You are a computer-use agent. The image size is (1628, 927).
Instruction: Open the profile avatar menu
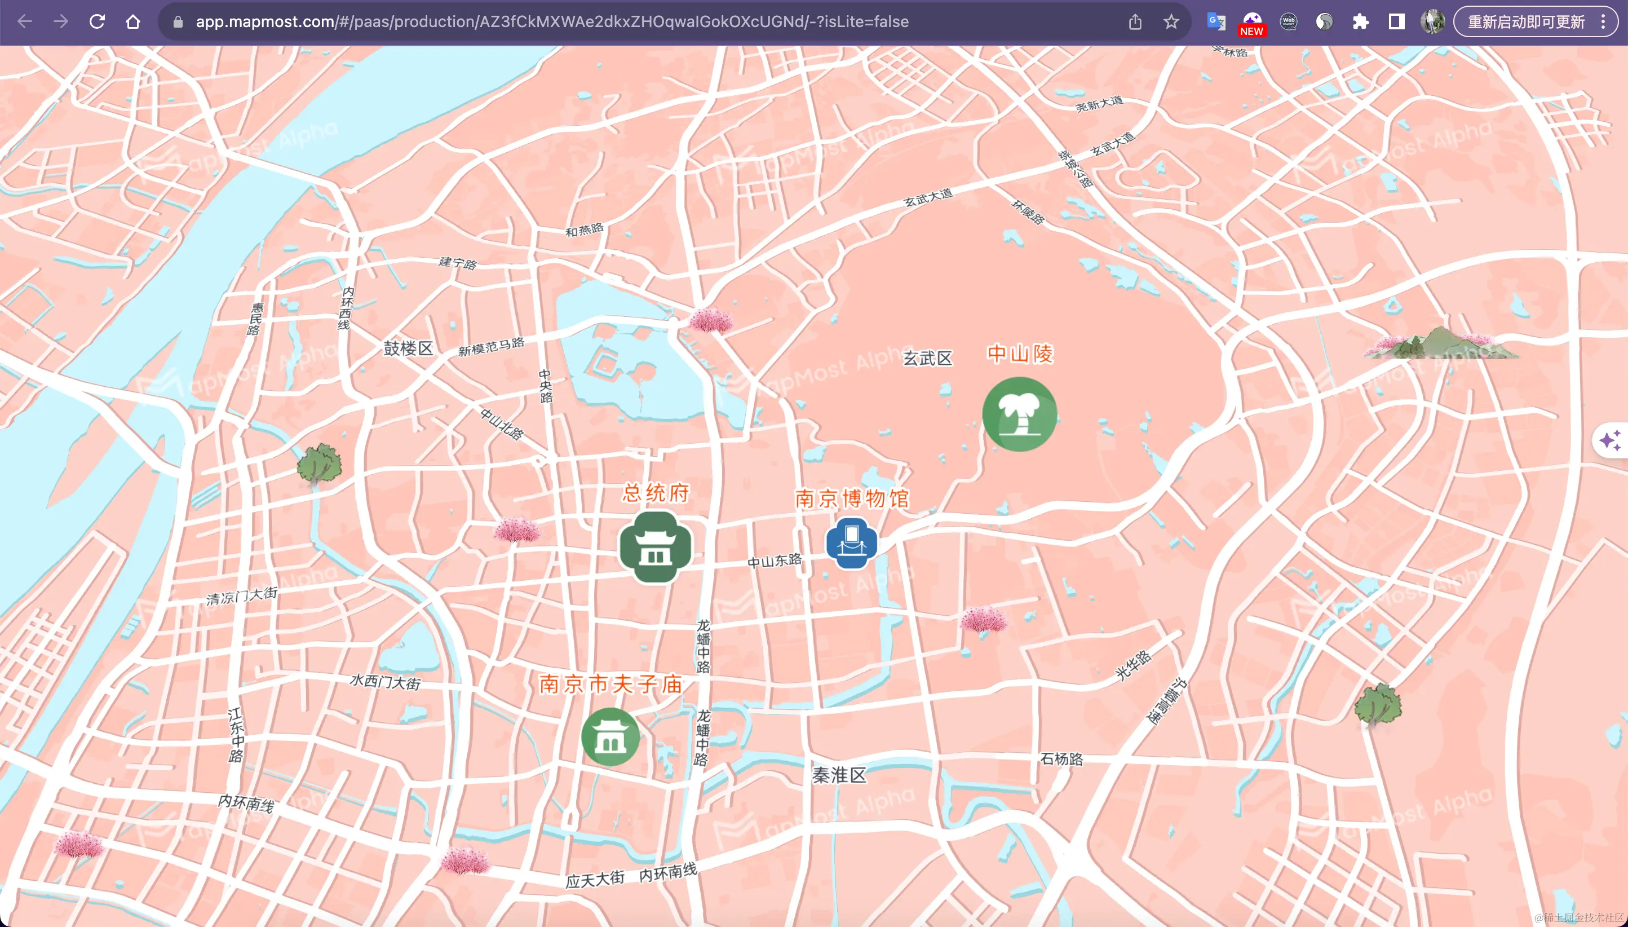pos(1432,21)
